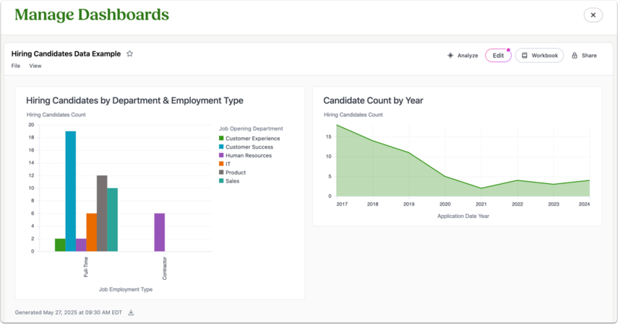This screenshot has height=324, width=618.
Task: Toggle the IT legend swatch
Action: (221, 164)
